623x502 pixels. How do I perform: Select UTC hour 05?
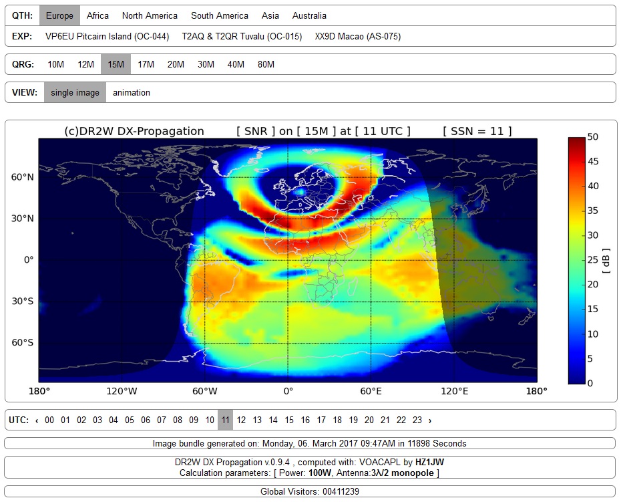pyautogui.click(x=130, y=420)
